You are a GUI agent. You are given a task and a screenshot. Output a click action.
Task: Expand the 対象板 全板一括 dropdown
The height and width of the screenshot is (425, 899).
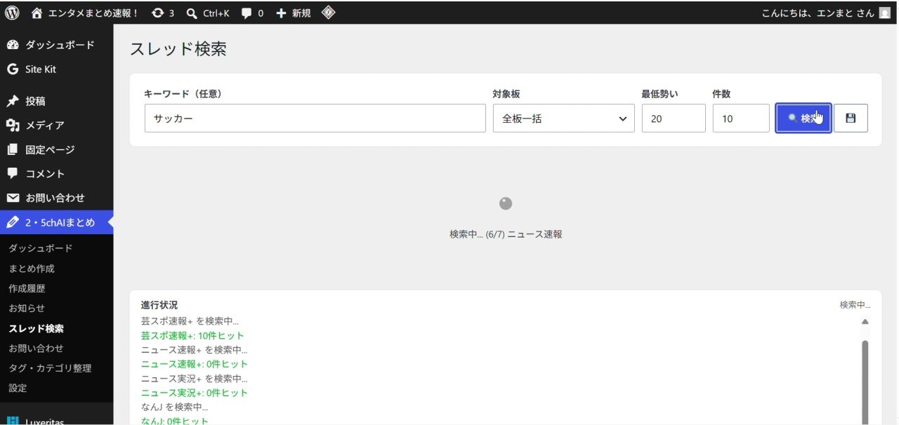[564, 118]
